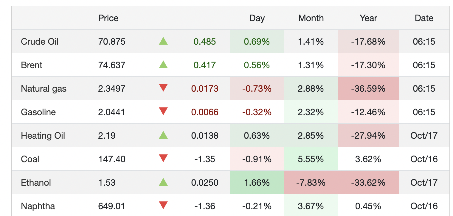Click the green up arrow in Heating Oil row
Image resolution: width=453 pixels, height=216 pixels.
(x=163, y=135)
